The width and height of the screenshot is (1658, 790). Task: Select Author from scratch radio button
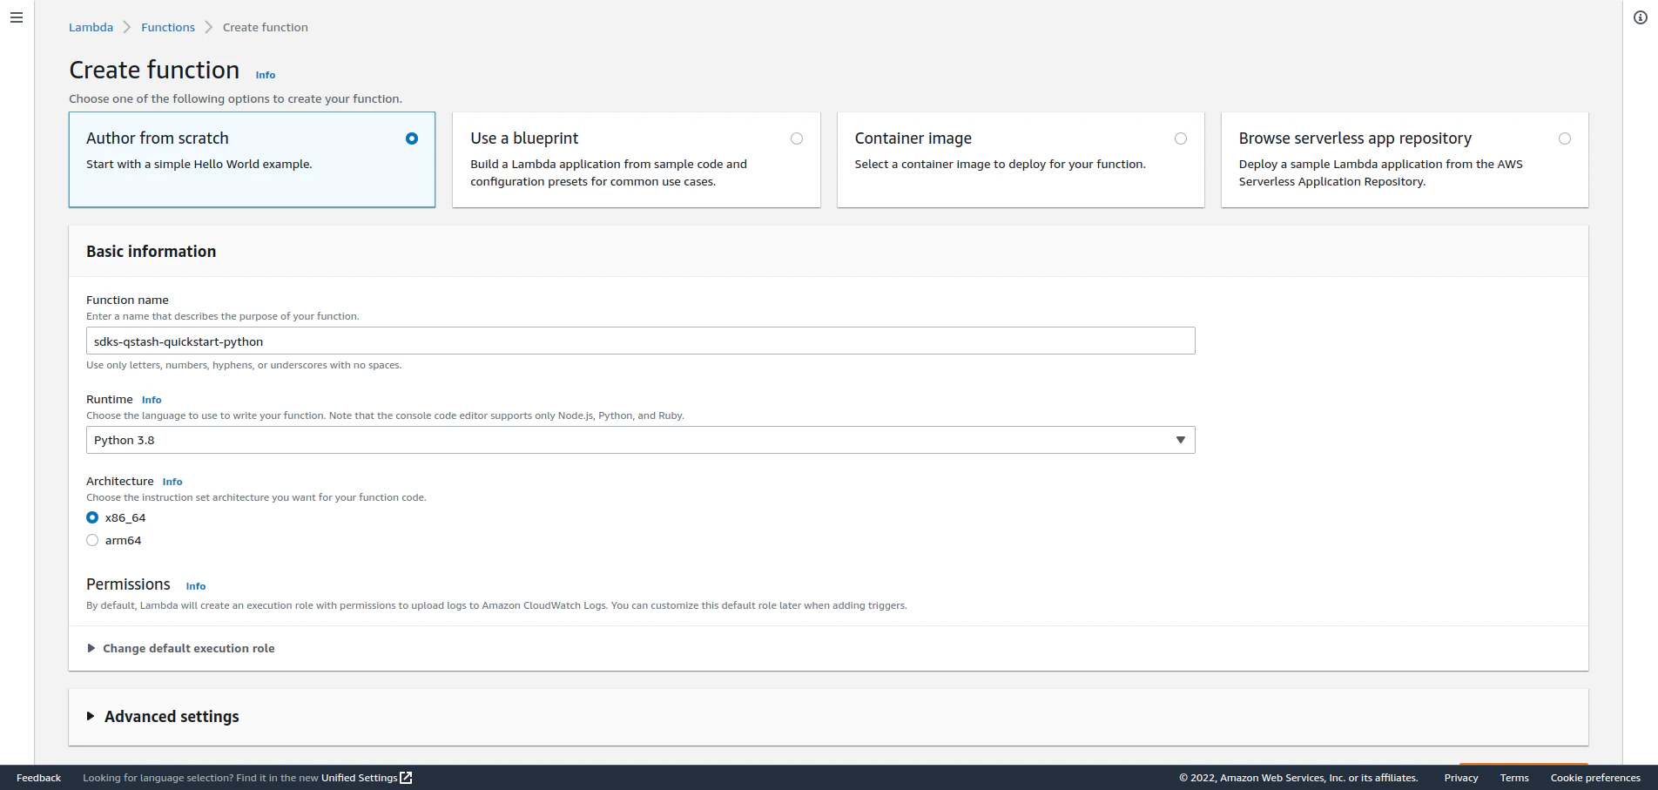click(x=412, y=138)
